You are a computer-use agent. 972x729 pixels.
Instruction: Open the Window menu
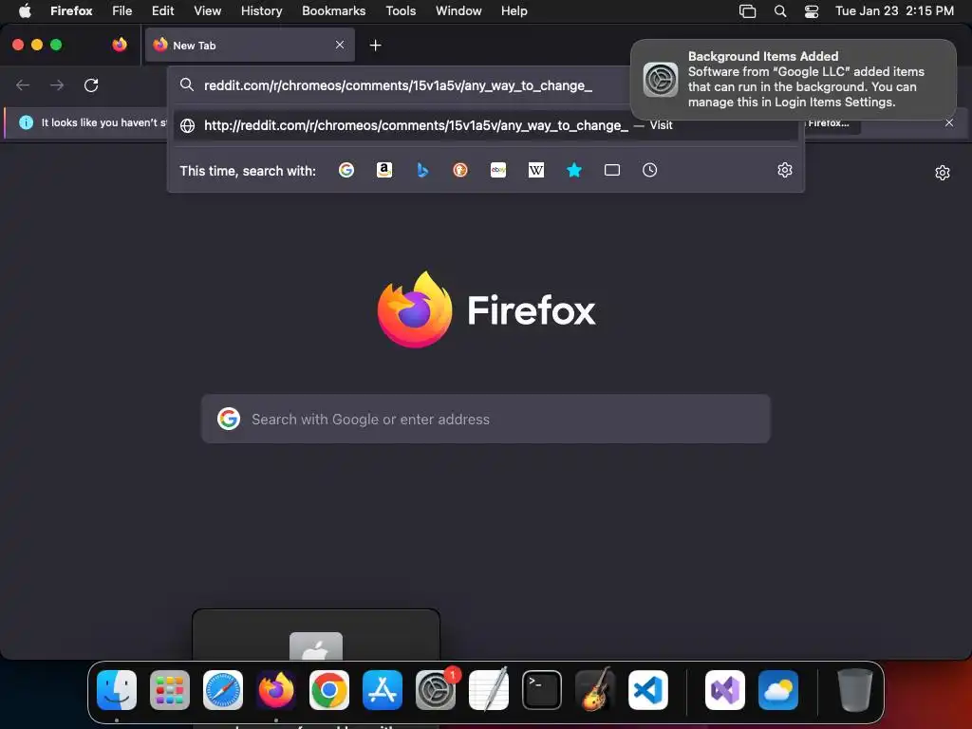tap(458, 10)
